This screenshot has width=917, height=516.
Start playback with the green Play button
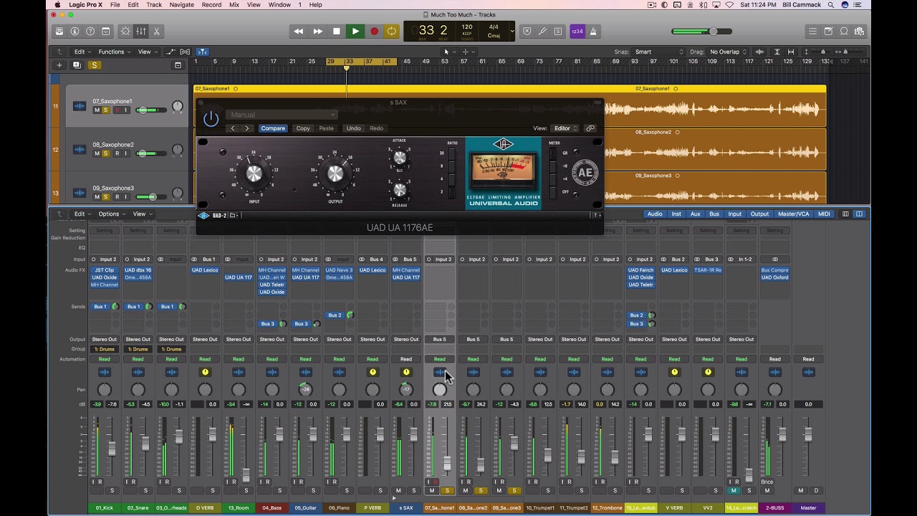click(x=355, y=31)
